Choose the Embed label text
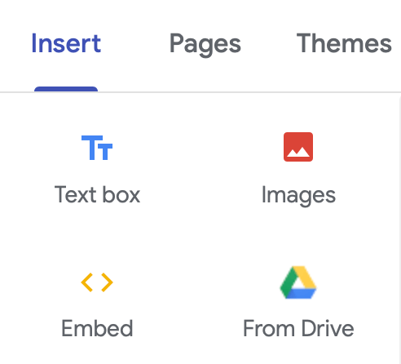 [x=97, y=328]
